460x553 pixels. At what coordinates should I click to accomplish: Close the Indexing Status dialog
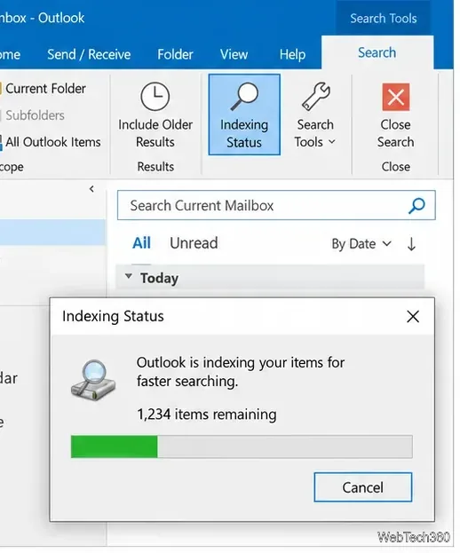coord(413,316)
